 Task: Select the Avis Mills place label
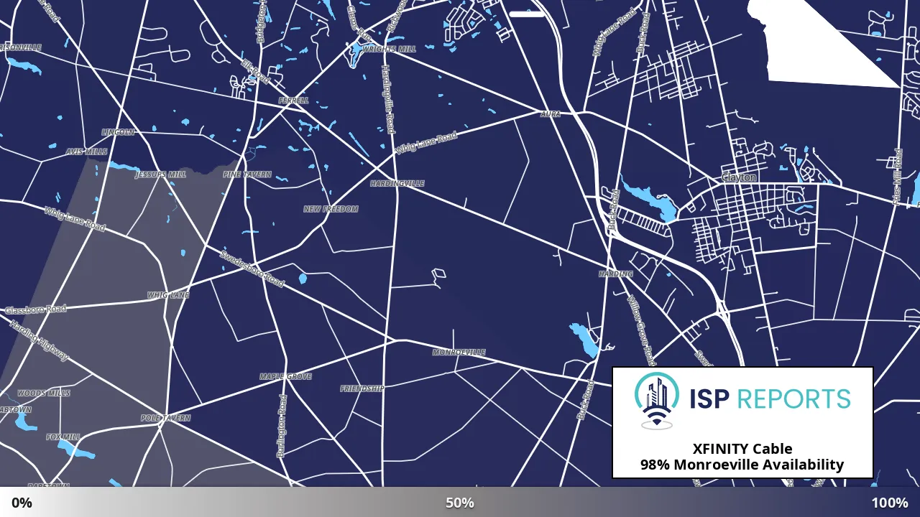tap(86, 152)
